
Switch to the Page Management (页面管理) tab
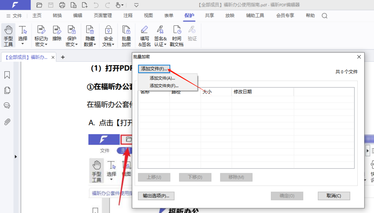[103, 16]
